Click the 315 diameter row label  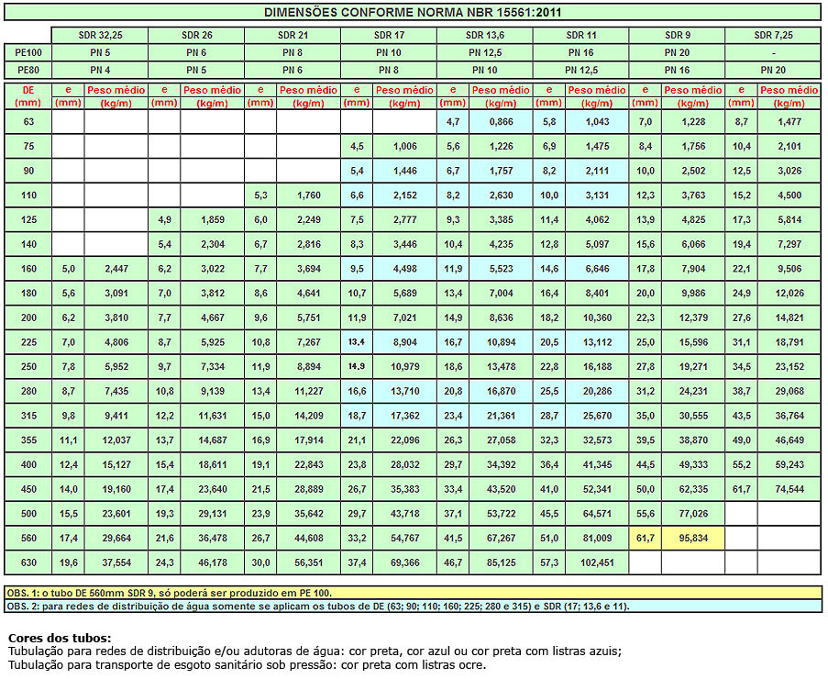[28, 416]
